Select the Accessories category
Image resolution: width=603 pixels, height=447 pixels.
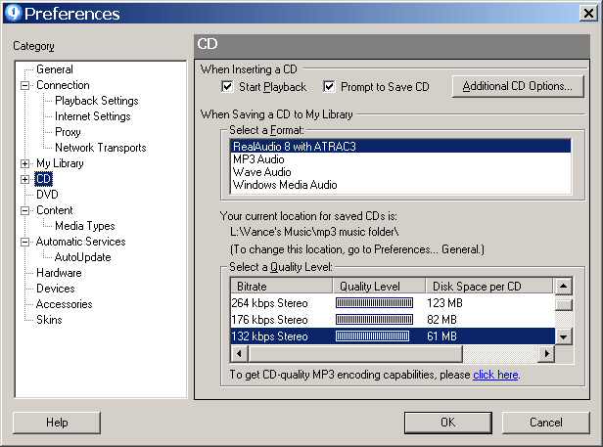[x=64, y=304]
